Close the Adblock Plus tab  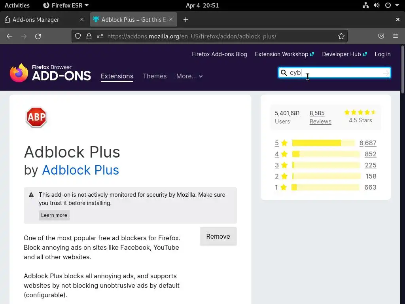point(171,20)
